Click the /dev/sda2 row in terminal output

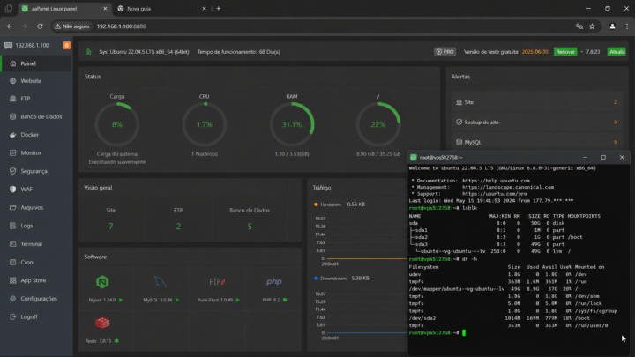point(499,318)
